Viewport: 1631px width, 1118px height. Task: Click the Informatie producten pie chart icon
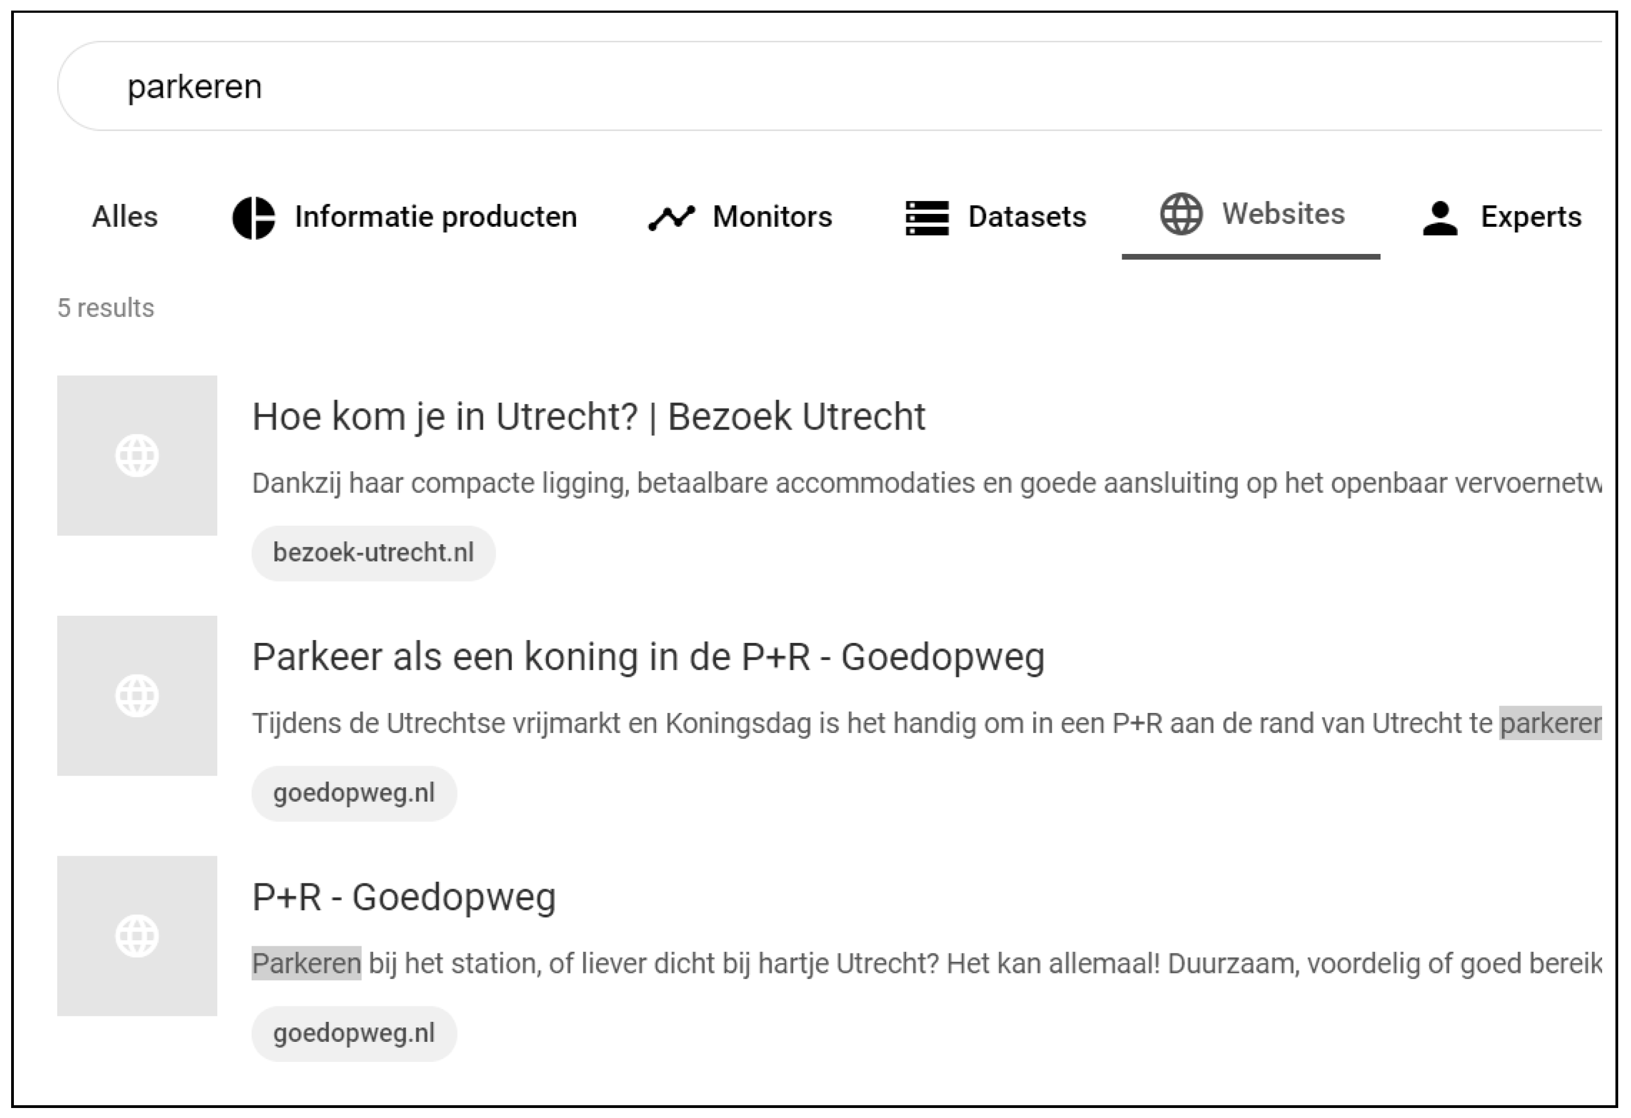tap(253, 218)
